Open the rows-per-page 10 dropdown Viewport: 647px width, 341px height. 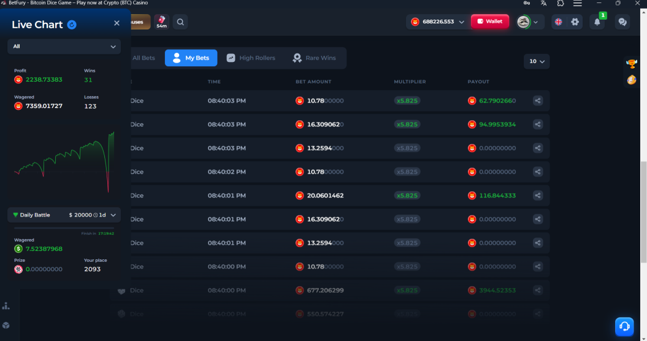(537, 61)
